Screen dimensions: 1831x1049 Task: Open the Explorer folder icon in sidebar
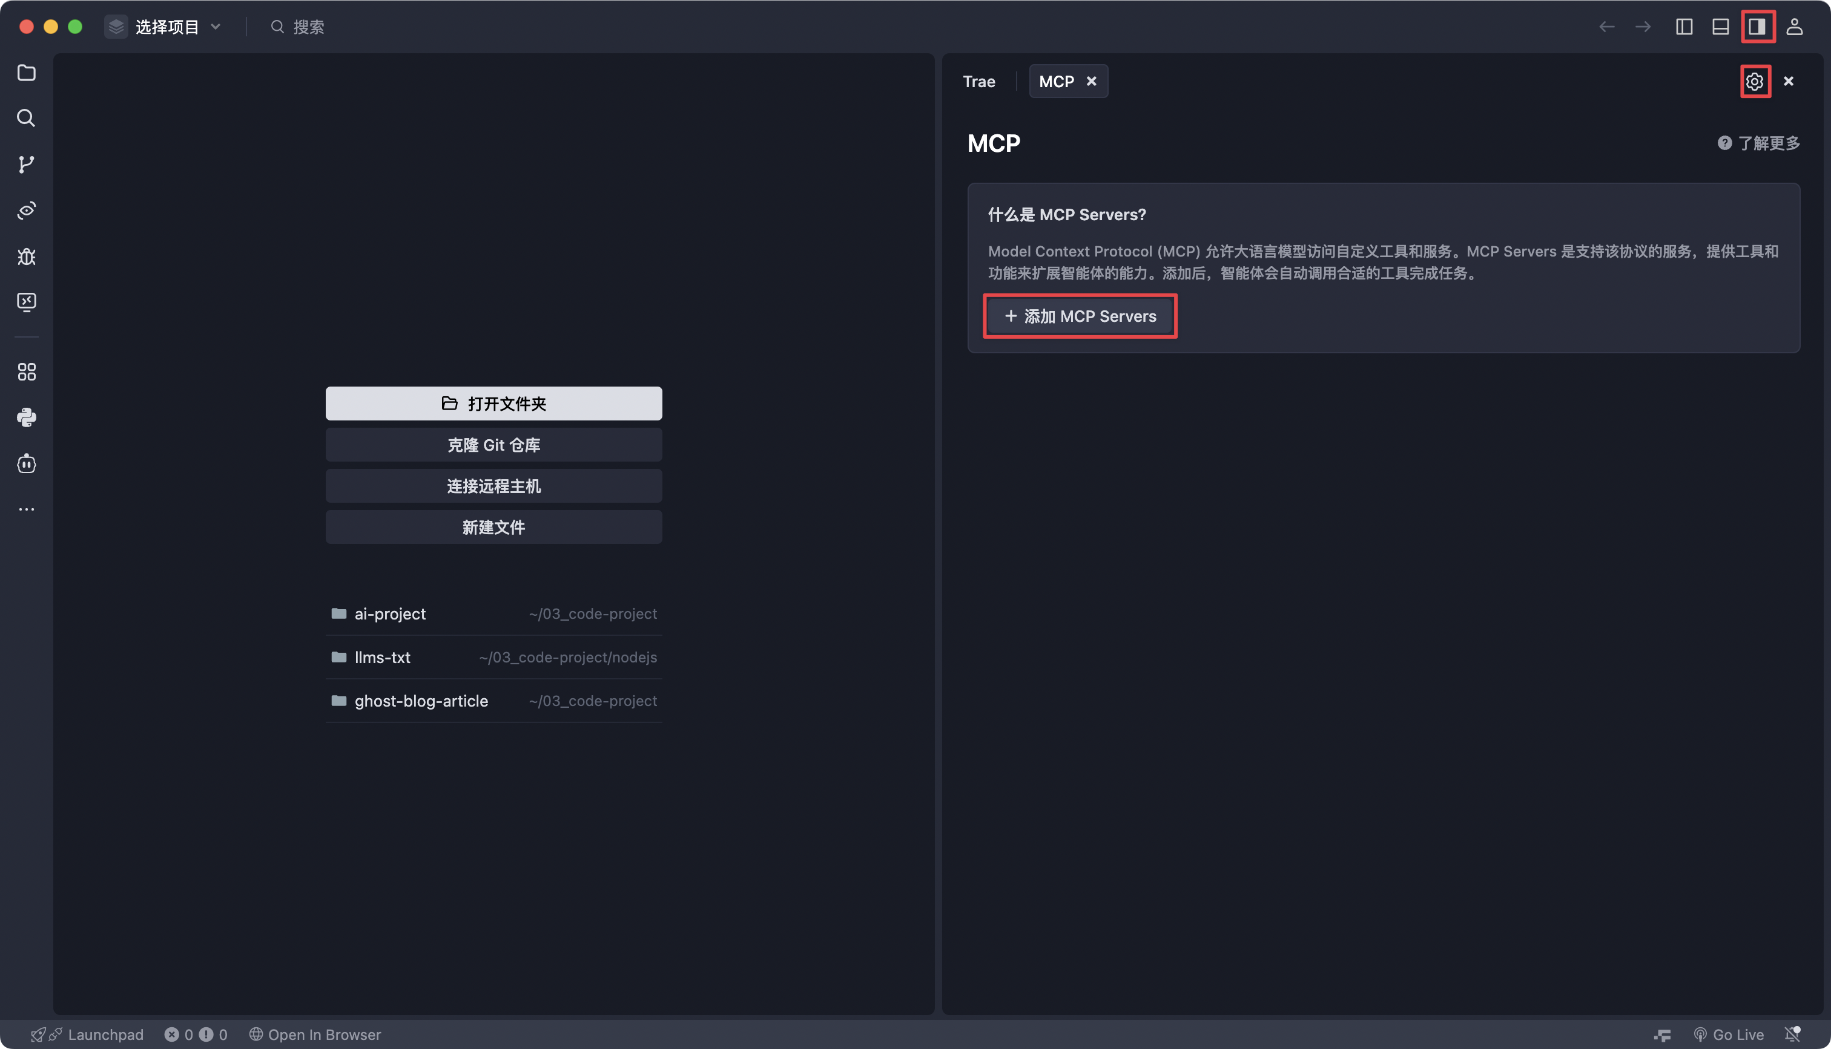point(27,73)
